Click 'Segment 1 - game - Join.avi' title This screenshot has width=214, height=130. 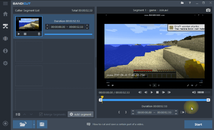(151, 10)
